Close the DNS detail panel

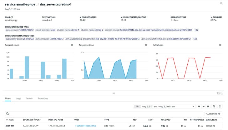[221, 3]
